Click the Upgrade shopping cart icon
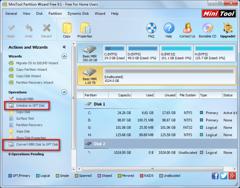This screenshot has height=188, width=240. point(228,28)
